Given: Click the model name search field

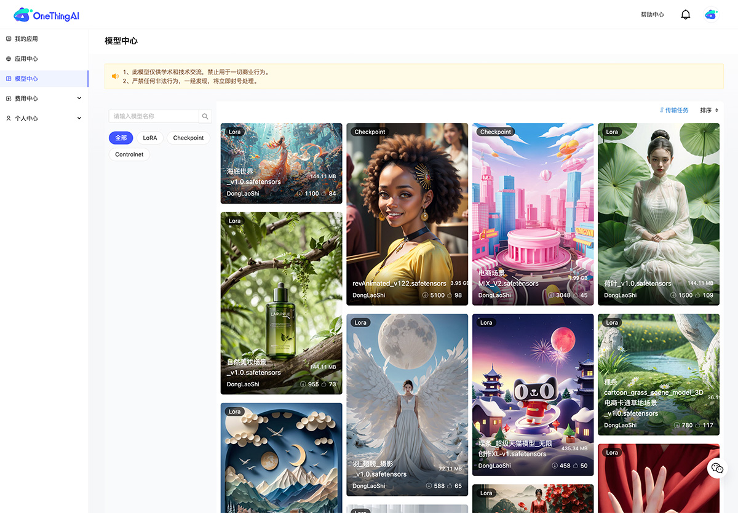Looking at the screenshot, I should pos(154,116).
